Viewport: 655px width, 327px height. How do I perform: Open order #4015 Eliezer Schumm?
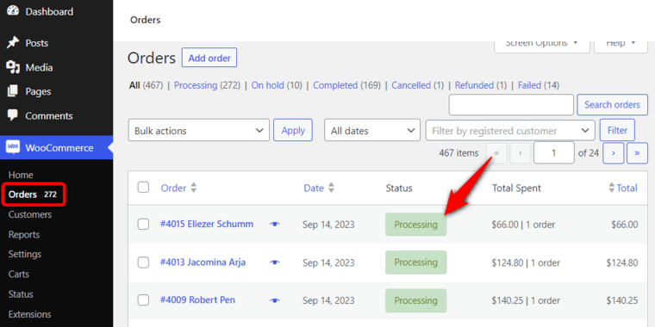click(207, 224)
